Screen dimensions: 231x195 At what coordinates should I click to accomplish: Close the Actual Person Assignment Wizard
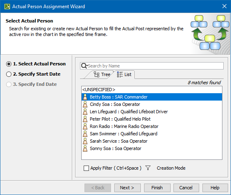(224, 6)
